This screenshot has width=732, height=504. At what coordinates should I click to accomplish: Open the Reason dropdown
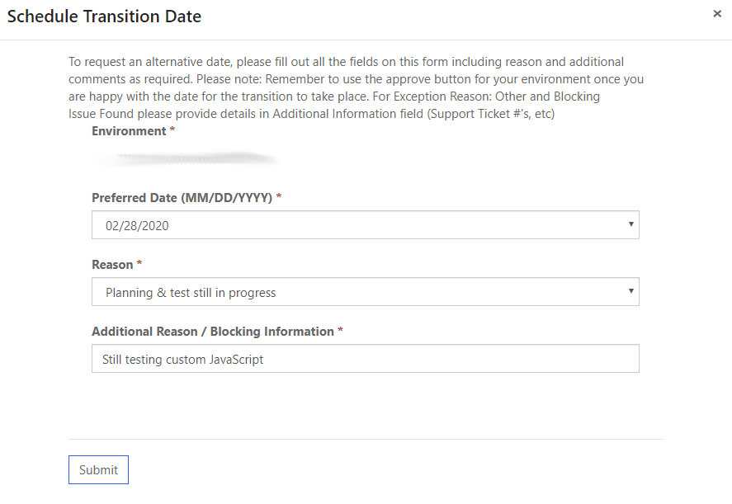point(365,292)
